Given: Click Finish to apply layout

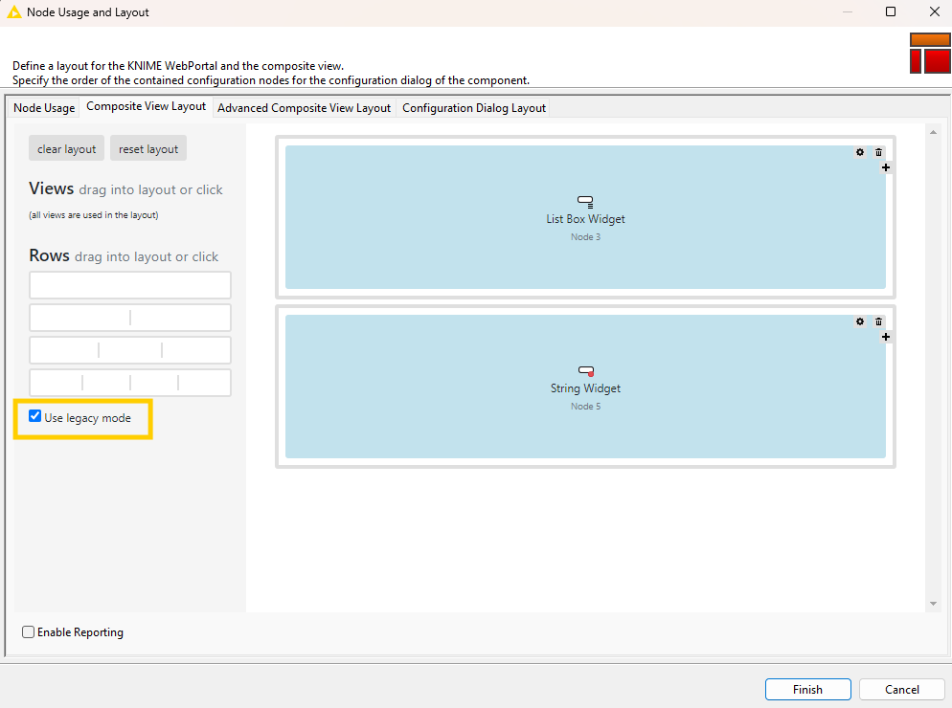Looking at the screenshot, I should pyautogui.click(x=807, y=689).
